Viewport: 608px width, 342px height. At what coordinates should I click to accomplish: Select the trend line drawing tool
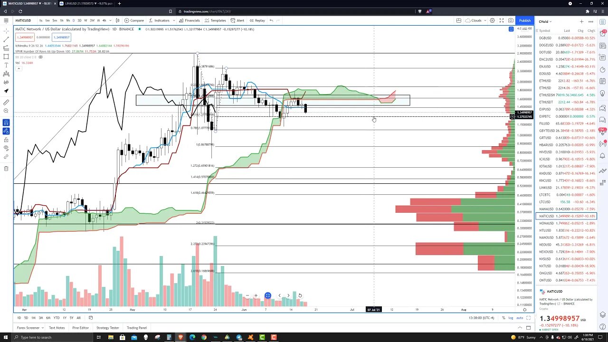pos(6,39)
